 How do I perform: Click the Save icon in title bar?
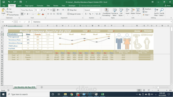[x=4, y=2]
